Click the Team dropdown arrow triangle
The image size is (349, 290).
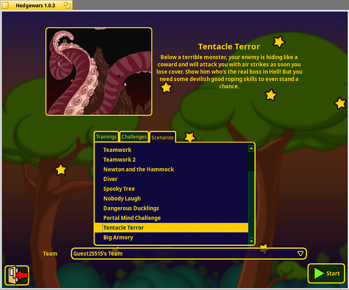(300, 253)
